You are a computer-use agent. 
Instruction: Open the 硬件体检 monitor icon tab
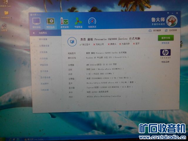[36, 23]
